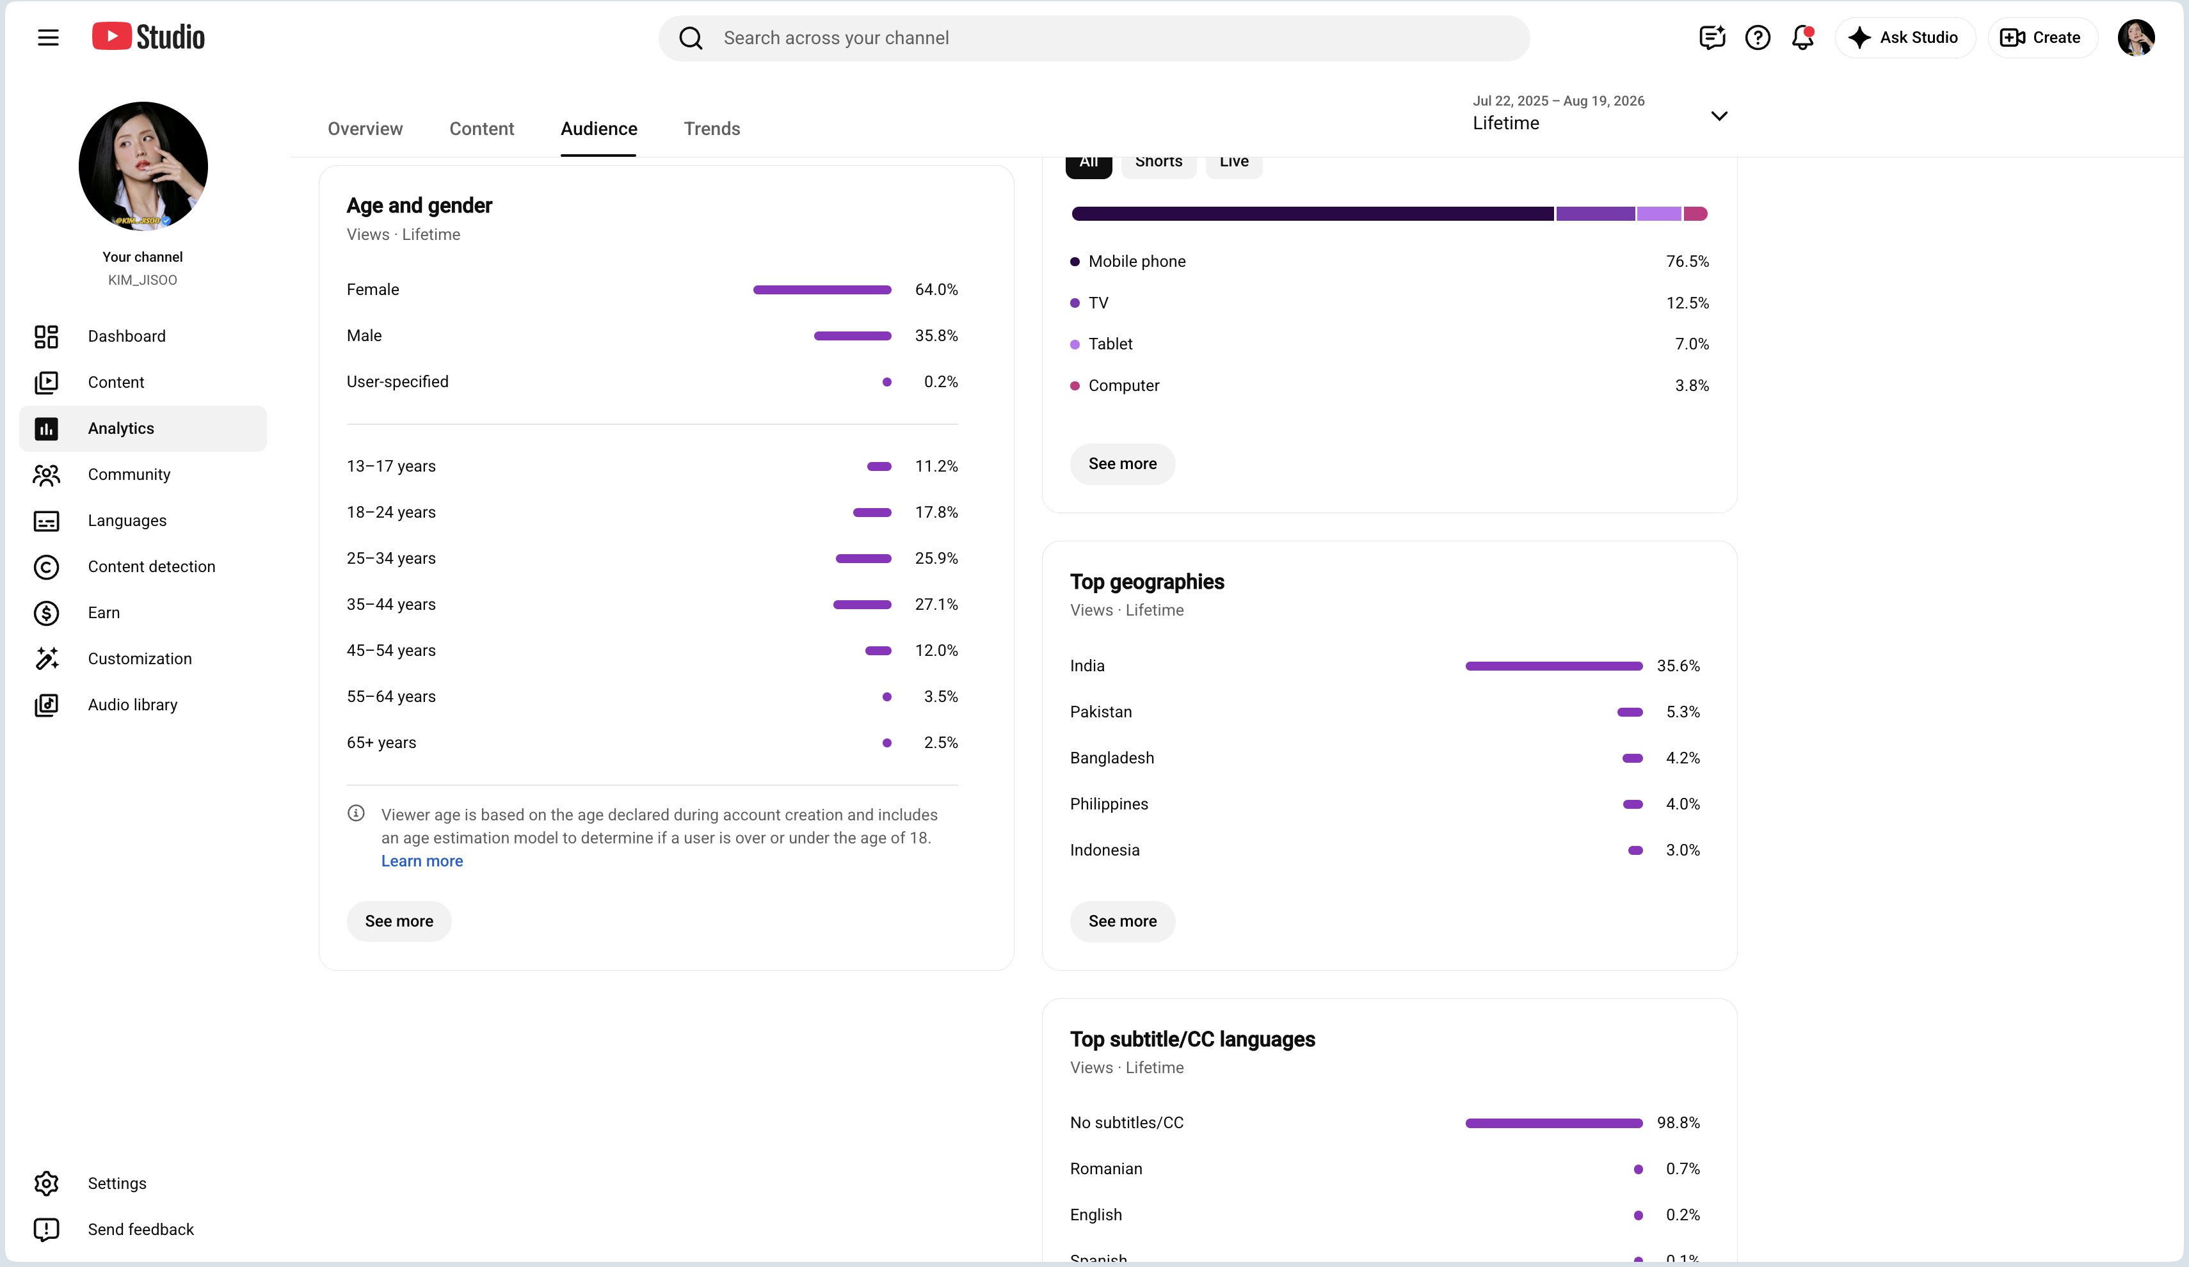The height and width of the screenshot is (1267, 2189).
Task: Open the Customization magic wand icon
Action: (46, 658)
